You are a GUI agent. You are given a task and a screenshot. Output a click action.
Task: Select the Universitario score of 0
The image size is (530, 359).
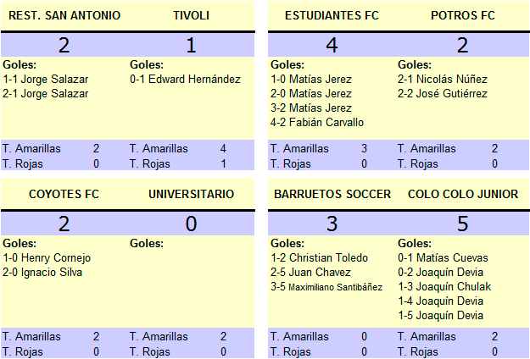[192, 224]
